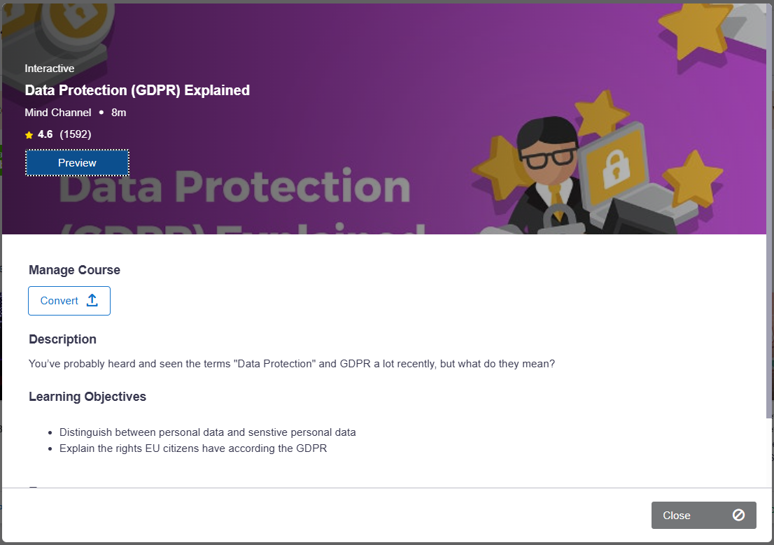Click the yellow rating star icon
This screenshot has height=545, width=774.
(29, 134)
